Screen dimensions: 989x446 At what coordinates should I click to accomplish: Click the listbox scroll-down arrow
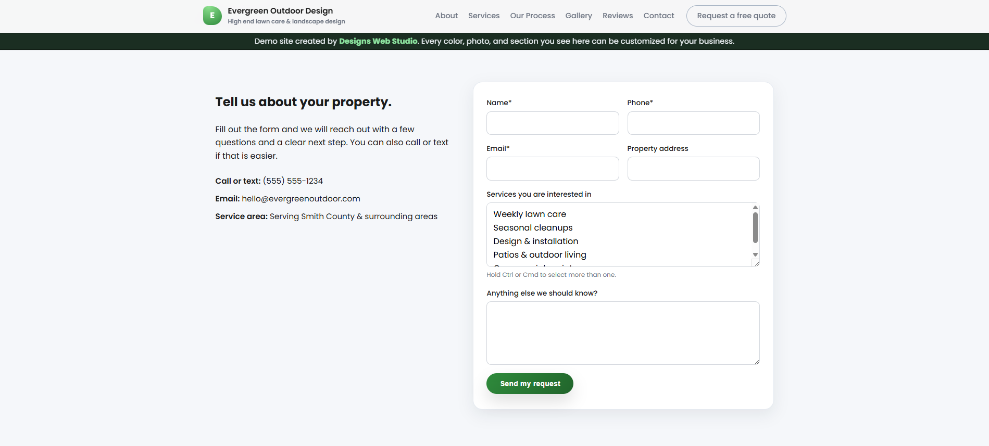[x=755, y=254]
